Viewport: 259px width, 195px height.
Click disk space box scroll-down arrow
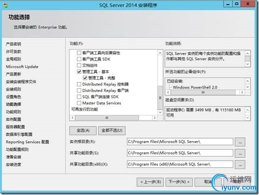[247, 117]
